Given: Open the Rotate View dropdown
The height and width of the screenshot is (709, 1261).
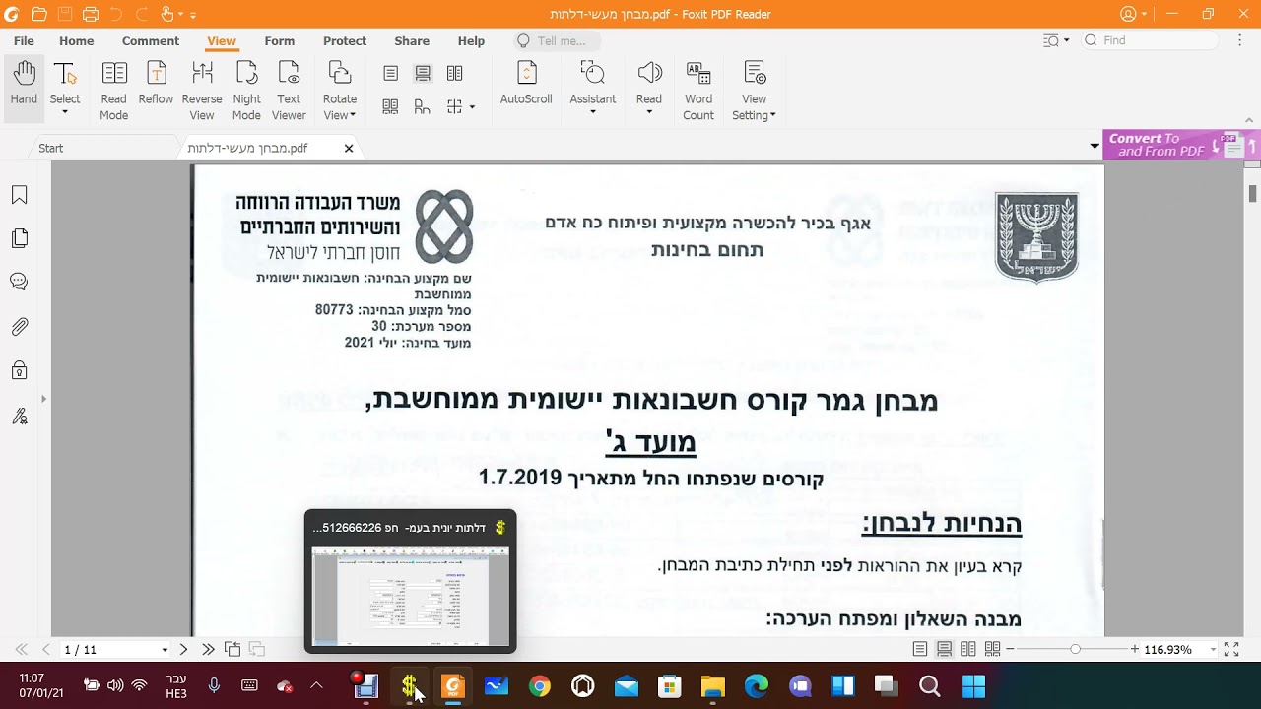Looking at the screenshot, I should (x=340, y=89).
